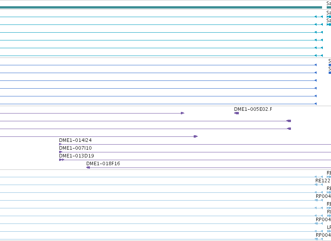Select the purple glyph under DME1-005E02.F label
The width and height of the screenshot is (331, 241).
coord(236,114)
